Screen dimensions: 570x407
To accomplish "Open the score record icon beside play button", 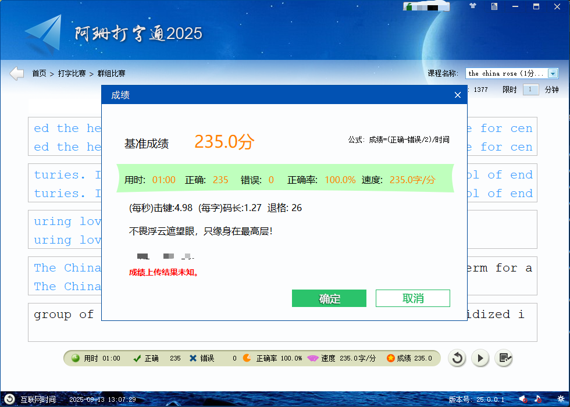I will pos(504,358).
